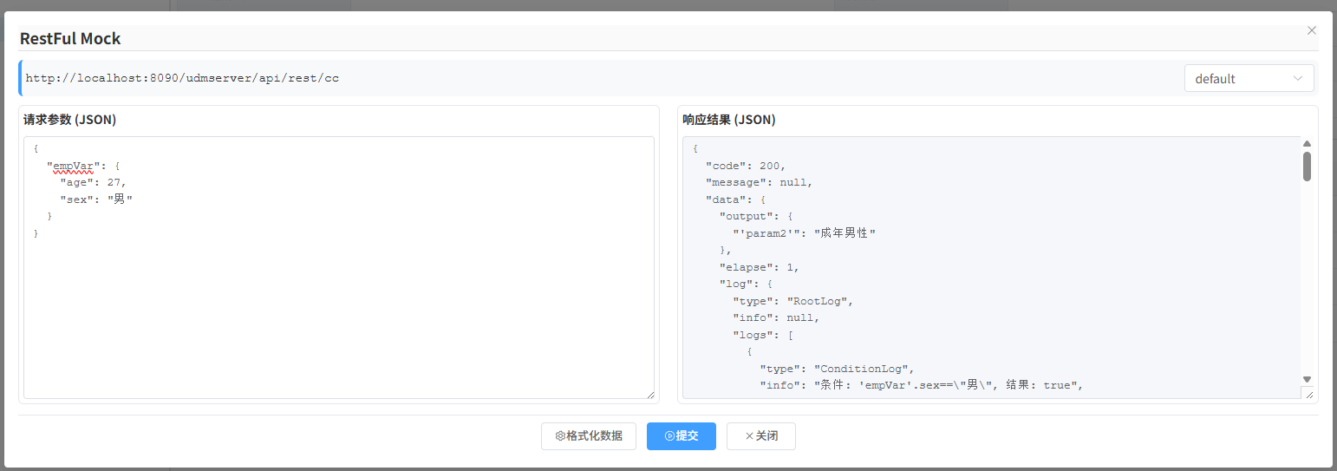The width and height of the screenshot is (1337, 471).
Task: Click the gear icon on 格式化数据
Action: 560,436
